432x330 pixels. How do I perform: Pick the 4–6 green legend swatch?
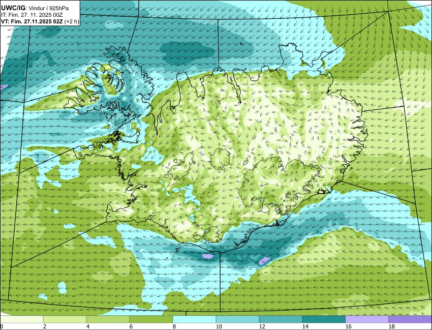[108, 319]
